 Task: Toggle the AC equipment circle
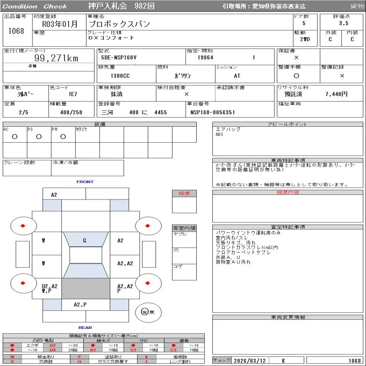pos(15,136)
